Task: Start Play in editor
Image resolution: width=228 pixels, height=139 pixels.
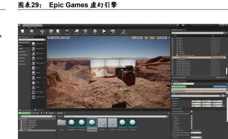Action: 104,32
